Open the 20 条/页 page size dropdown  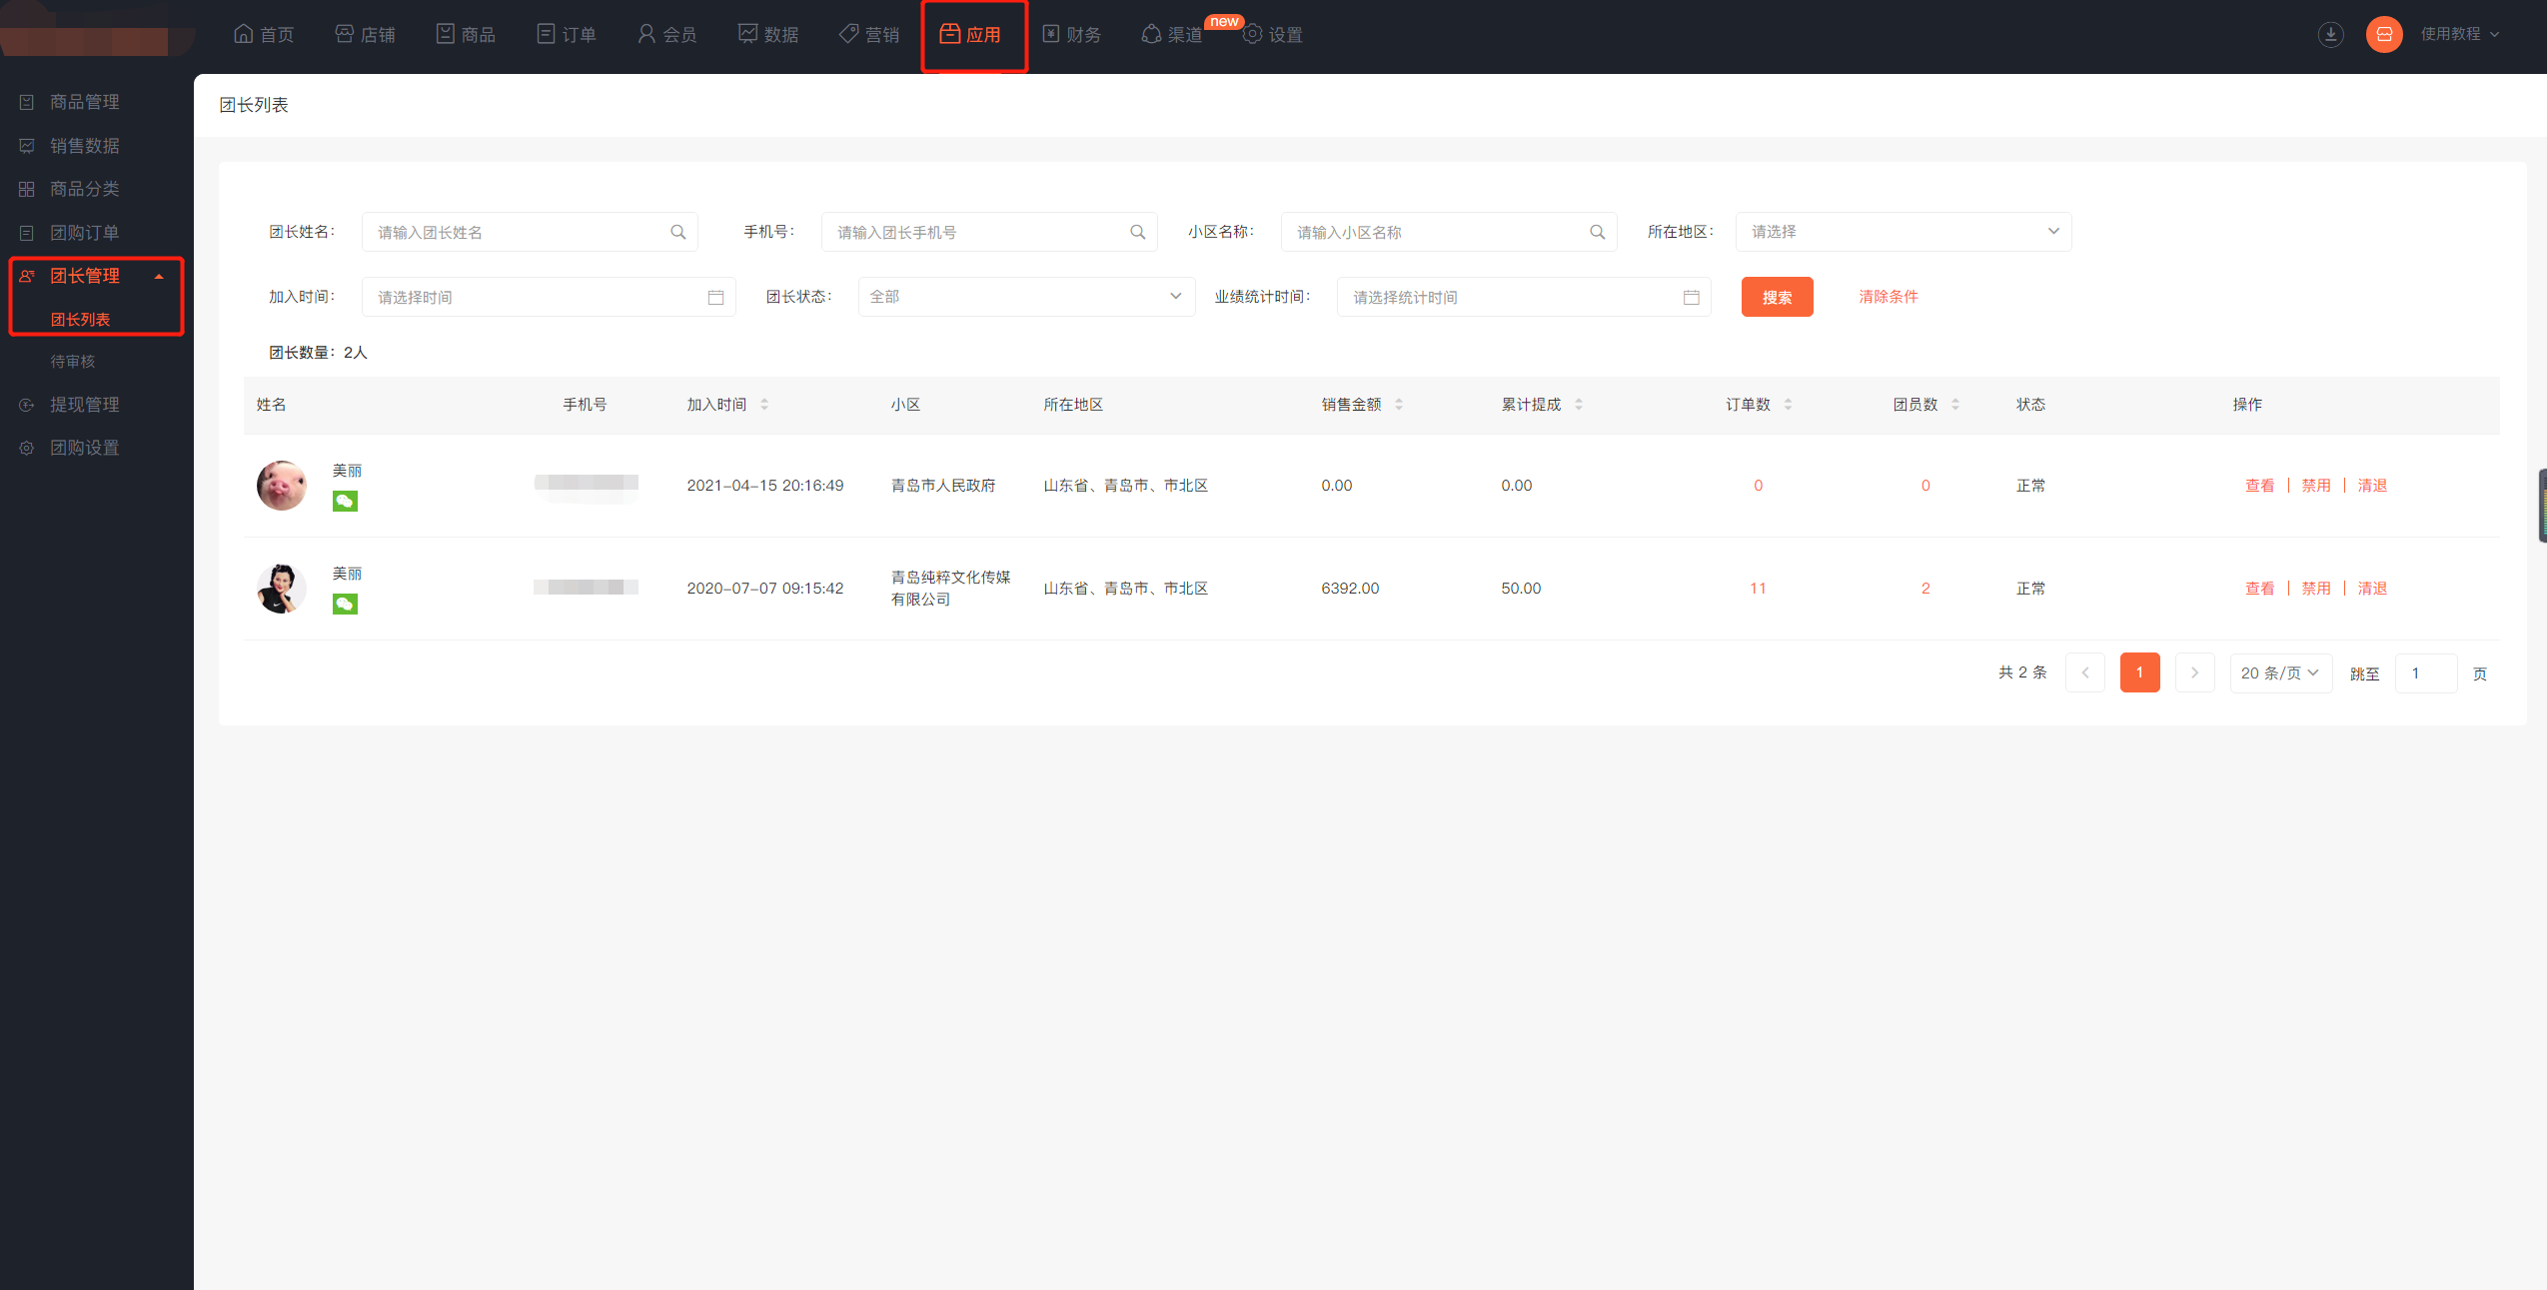click(x=2280, y=673)
